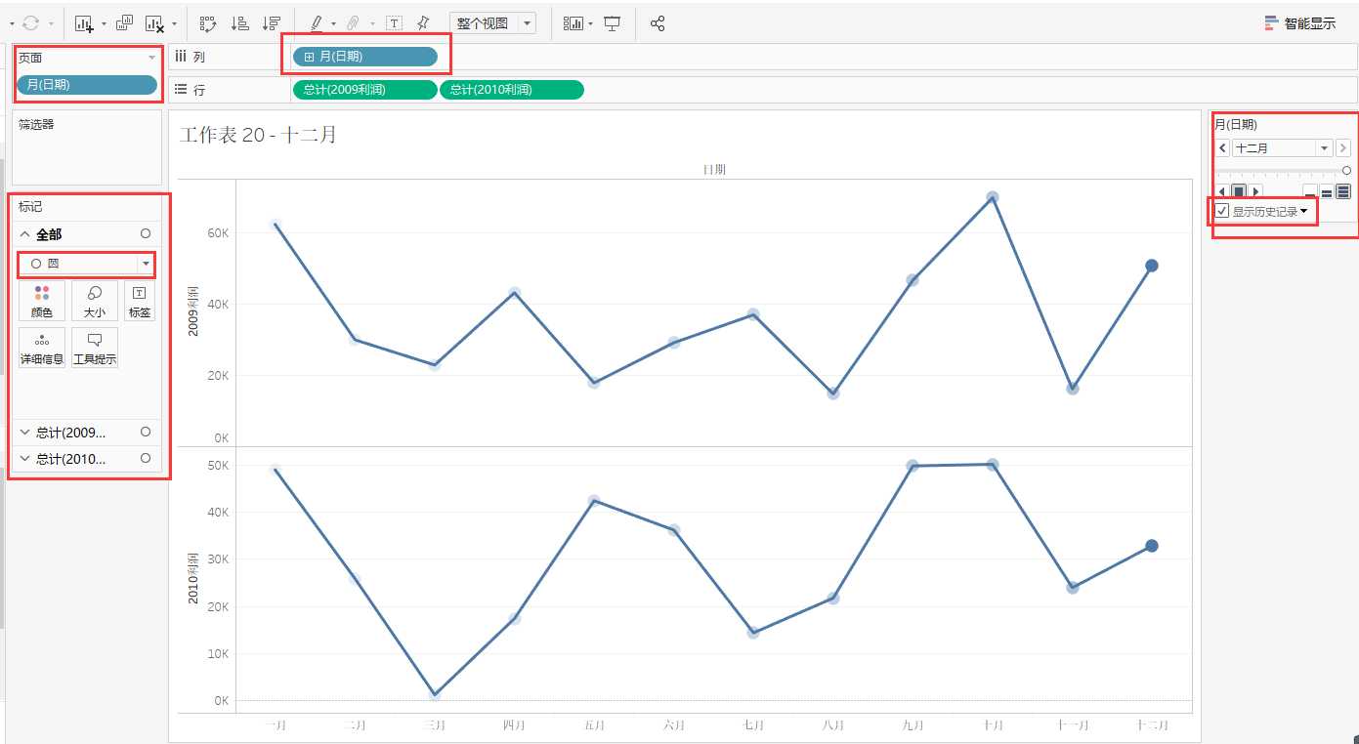Click the 2010利润 axis label
Image resolution: width=1359 pixels, height=744 pixels.
[193, 577]
